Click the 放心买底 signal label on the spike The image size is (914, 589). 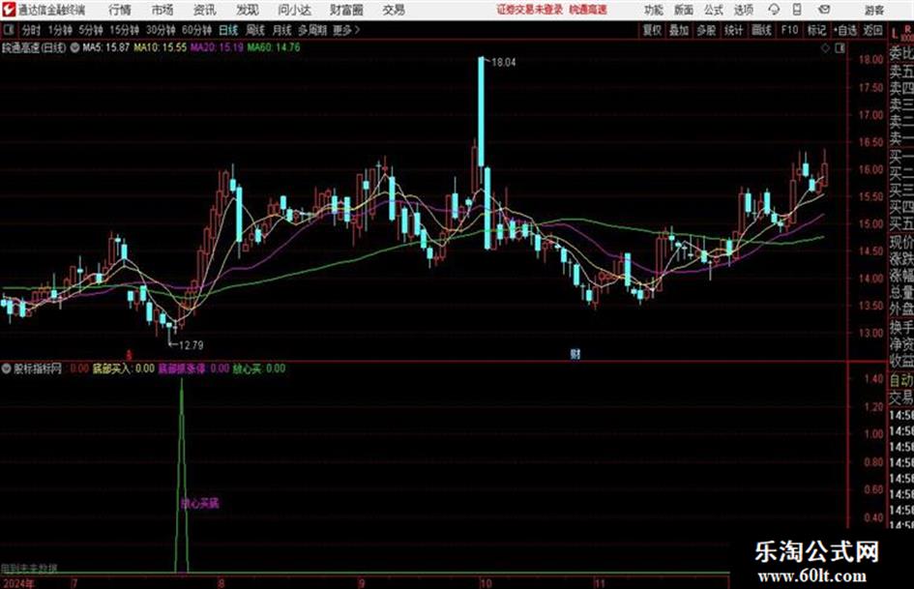(x=200, y=503)
